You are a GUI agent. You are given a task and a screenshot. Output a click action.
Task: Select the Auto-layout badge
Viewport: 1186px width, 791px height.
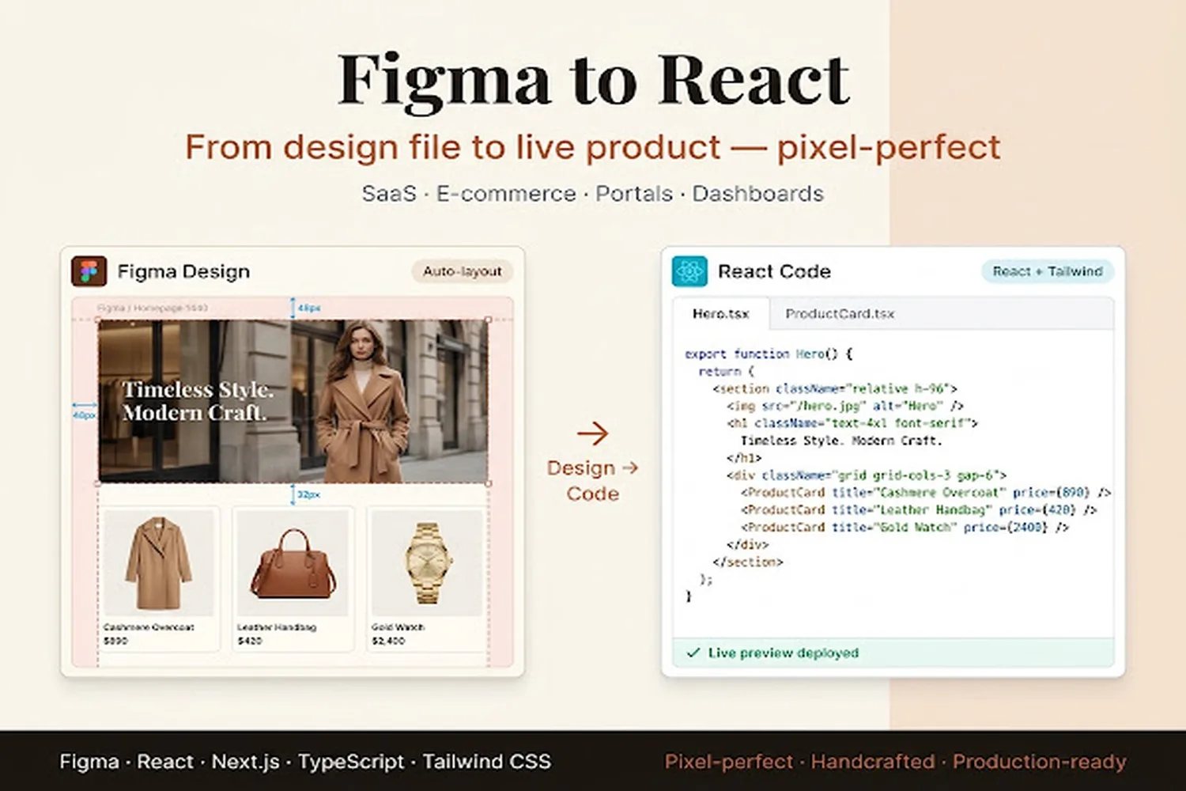[x=463, y=271]
